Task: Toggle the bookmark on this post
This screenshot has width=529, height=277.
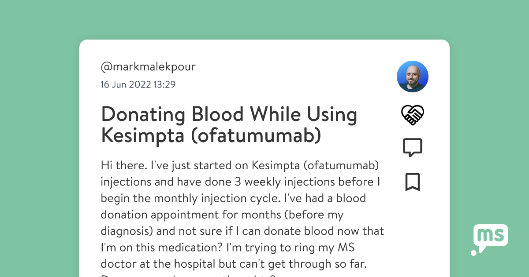Action: [x=413, y=182]
